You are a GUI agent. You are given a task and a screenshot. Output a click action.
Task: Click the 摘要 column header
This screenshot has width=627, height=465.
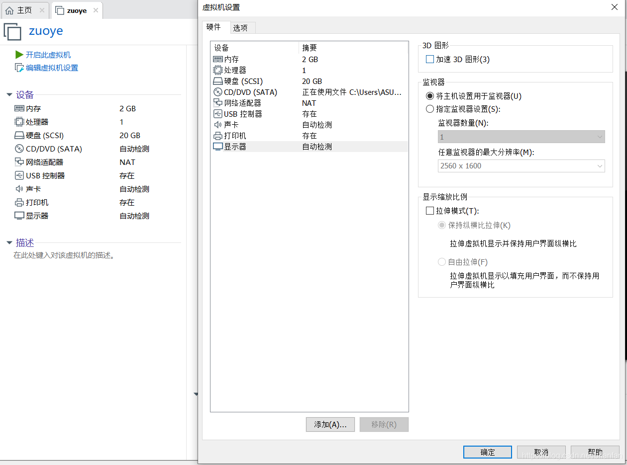tap(353, 48)
